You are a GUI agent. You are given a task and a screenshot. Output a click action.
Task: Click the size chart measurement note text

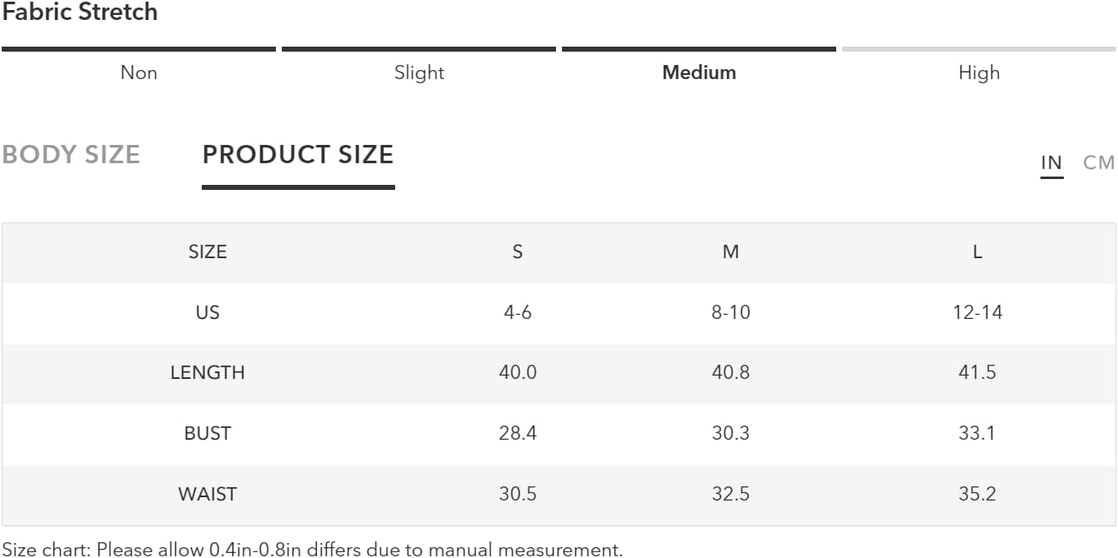(x=313, y=549)
